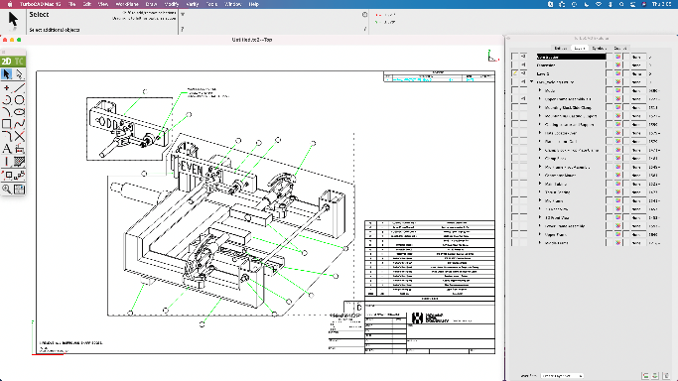
Task: Click color swatch for Layer 3
Action: point(617,73)
